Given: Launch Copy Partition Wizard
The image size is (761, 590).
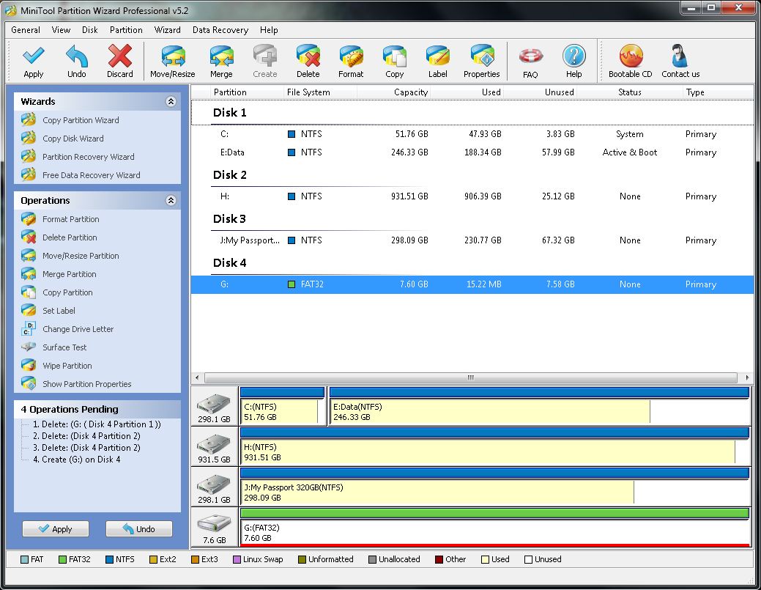Looking at the screenshot, I should (81, 120).
